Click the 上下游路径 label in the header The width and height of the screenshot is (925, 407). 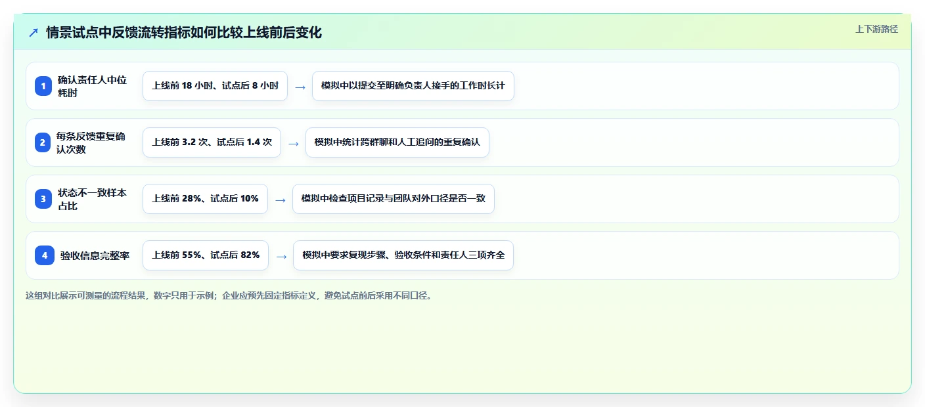[876, 29]
